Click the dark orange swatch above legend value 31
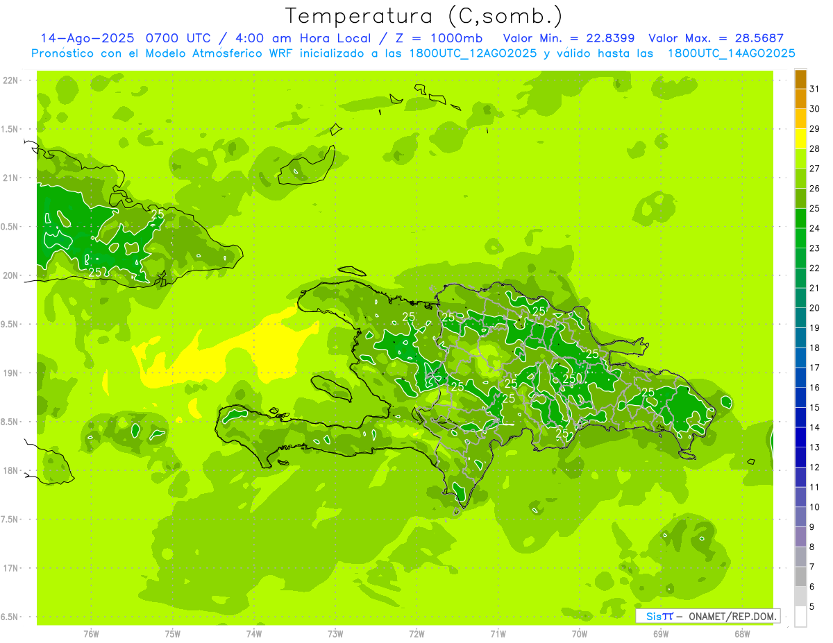Viewport: 833px width, 643px height. coord(800,78)
